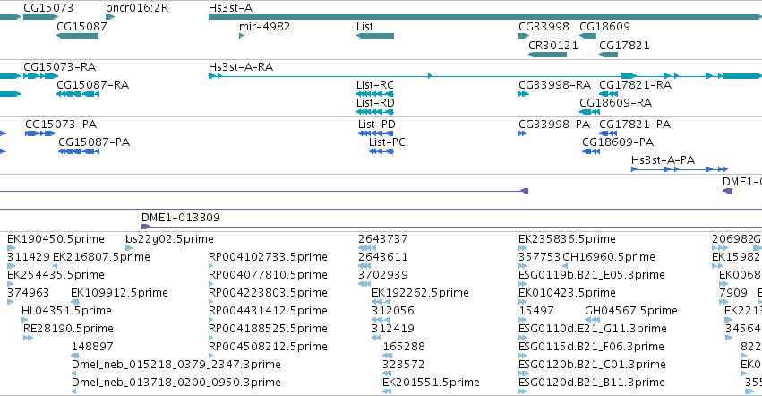Click the List gene feature

[x=374, y=36]
